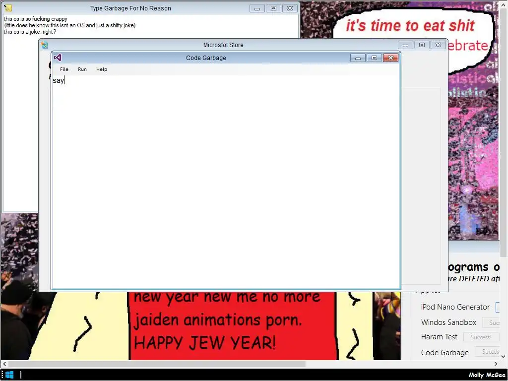The image size is (508, 381).
Task: Close the Code Garbage window
Action: point(391,58)
